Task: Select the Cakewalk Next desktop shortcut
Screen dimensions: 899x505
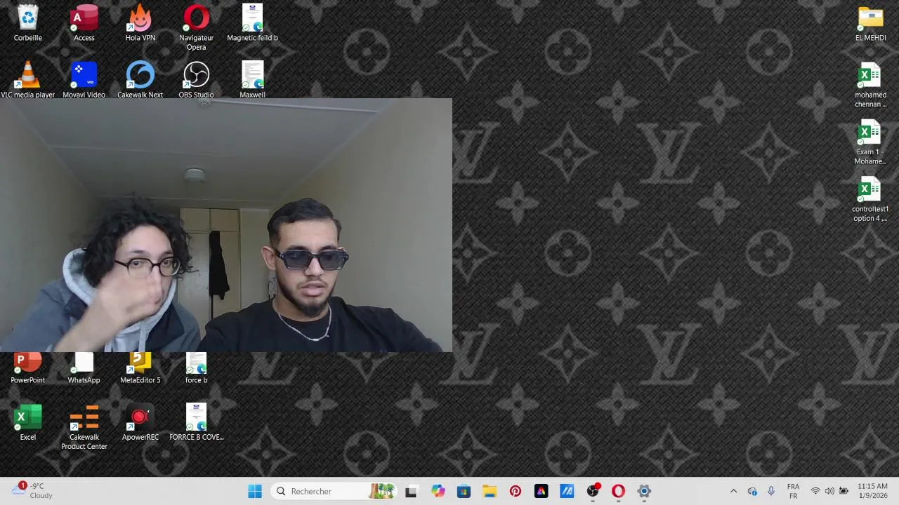Action: (x=140, y=80)
